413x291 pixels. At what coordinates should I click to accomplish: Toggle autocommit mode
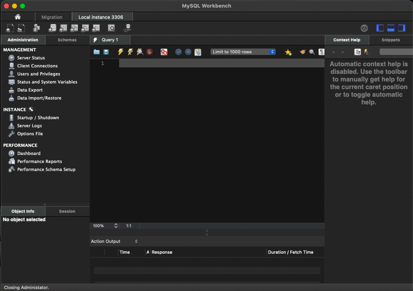(x=198, y=52)
